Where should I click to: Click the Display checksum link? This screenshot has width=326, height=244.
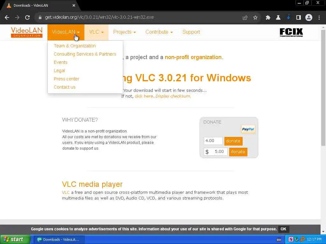173,96
